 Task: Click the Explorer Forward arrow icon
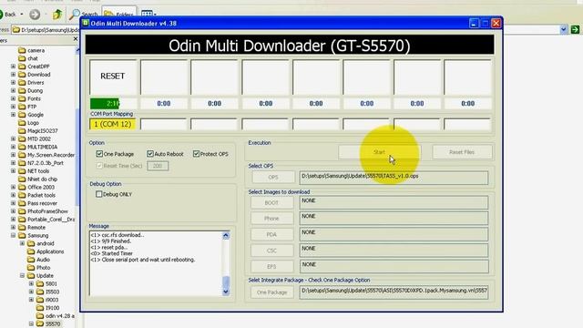click(35, 15)
